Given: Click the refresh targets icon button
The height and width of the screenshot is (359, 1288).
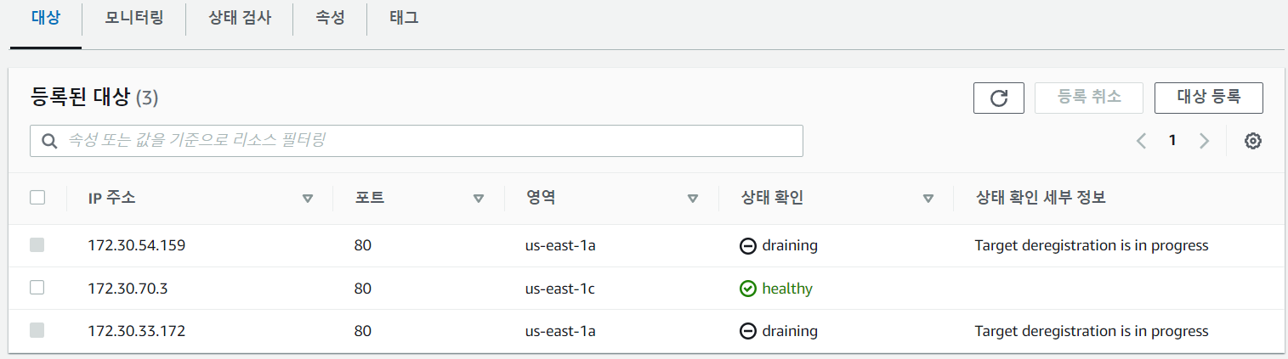Looking at the screenshot, I should pos(999,98).
